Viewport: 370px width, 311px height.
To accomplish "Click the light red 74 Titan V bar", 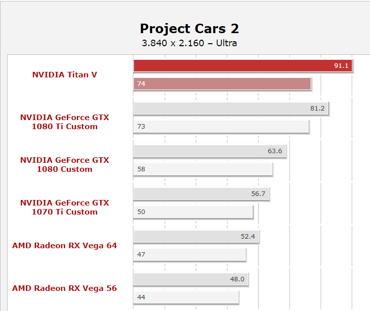I will coord(222,84).
